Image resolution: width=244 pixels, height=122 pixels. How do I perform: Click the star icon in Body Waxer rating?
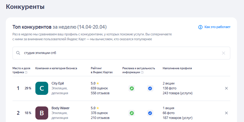point(98,108)
